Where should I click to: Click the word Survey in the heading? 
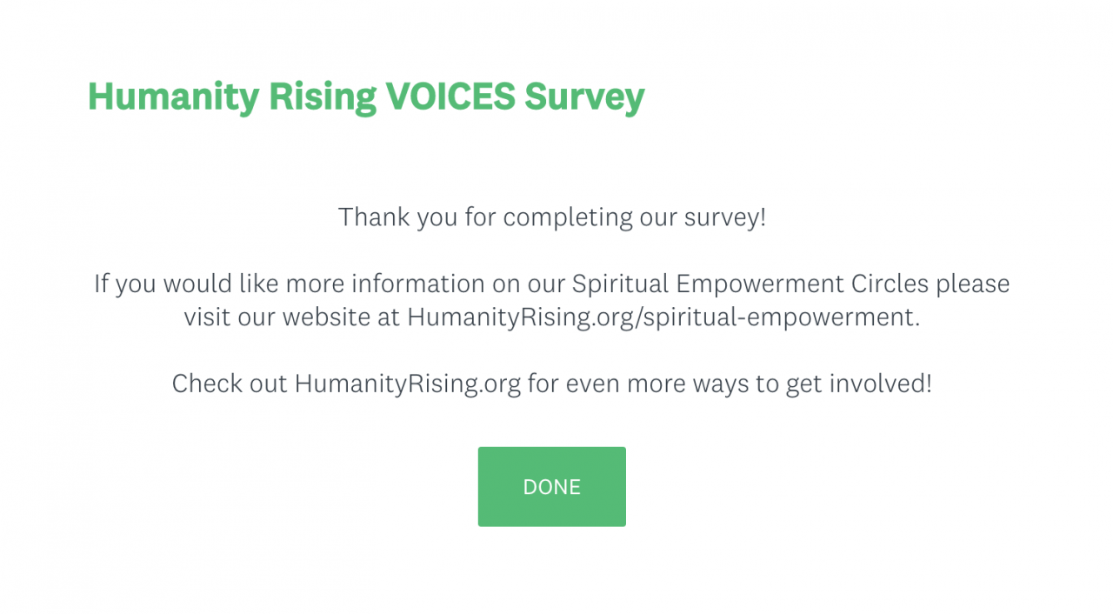tap(583, 97)
